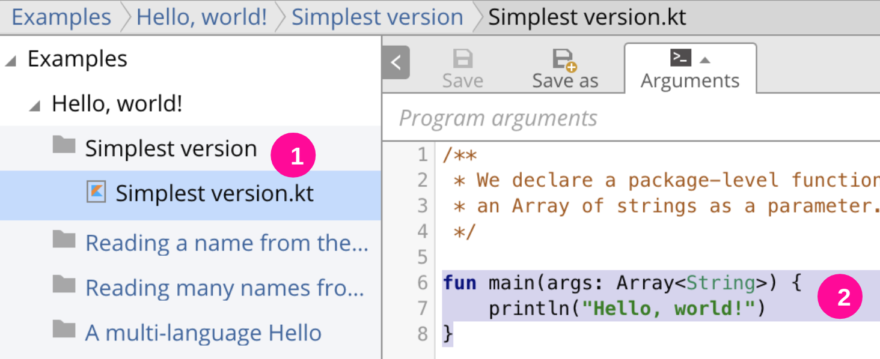Click the Reading a name folder icon
Image resolution: width=880 pixels, height=359 pixels.
click(x=64, y=240)
